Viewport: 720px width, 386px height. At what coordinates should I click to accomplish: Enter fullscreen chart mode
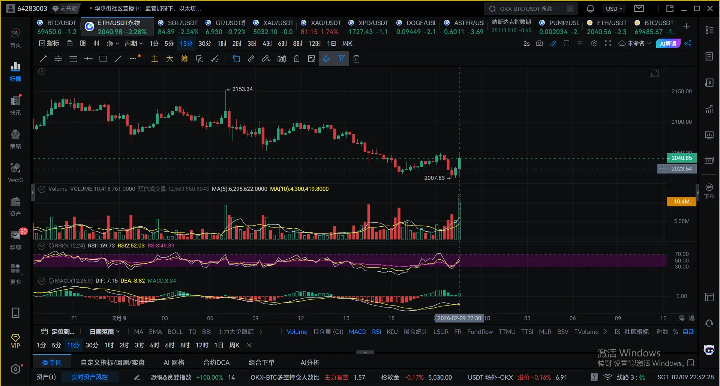(608, 43)
